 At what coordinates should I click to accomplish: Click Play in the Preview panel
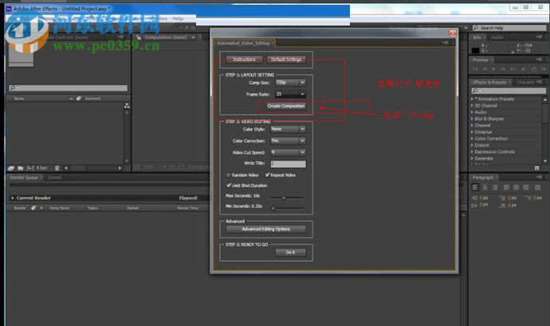coord(493,69)
